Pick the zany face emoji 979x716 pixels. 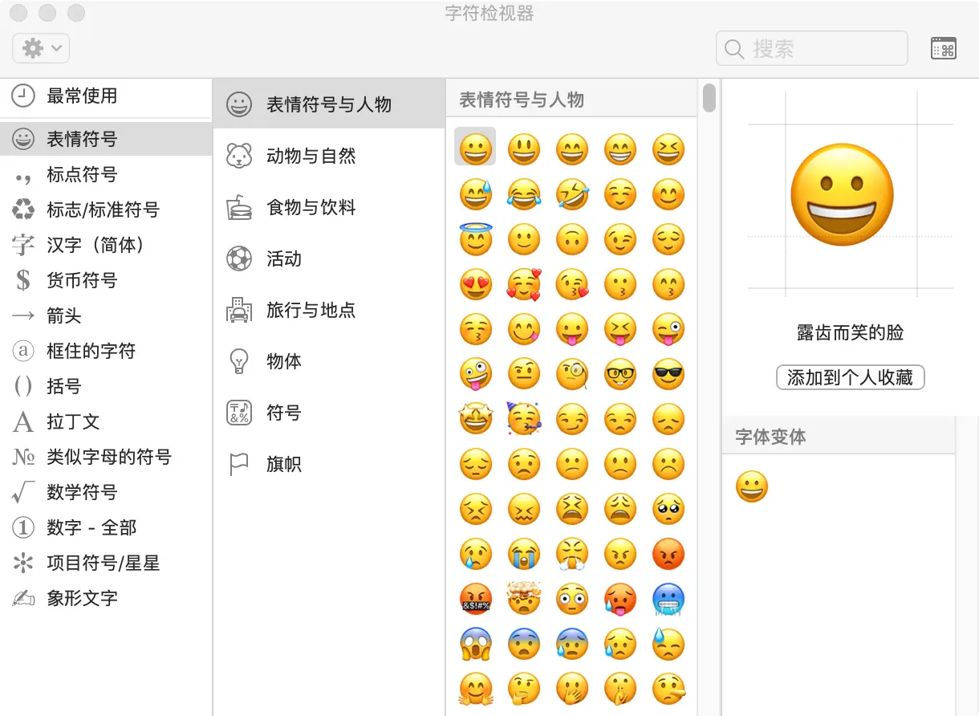[x=475, y=373]
